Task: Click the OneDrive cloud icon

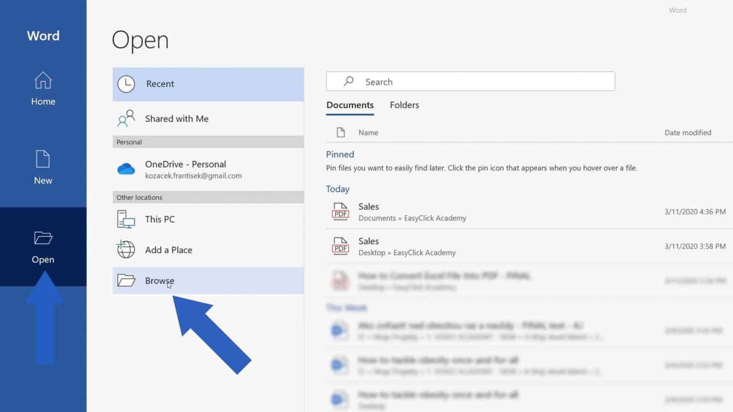Action: [126, 168]
